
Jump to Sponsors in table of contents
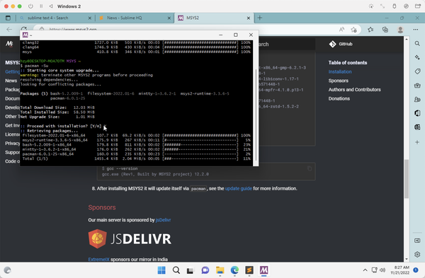pyautogui.click(x=339, y=81)
